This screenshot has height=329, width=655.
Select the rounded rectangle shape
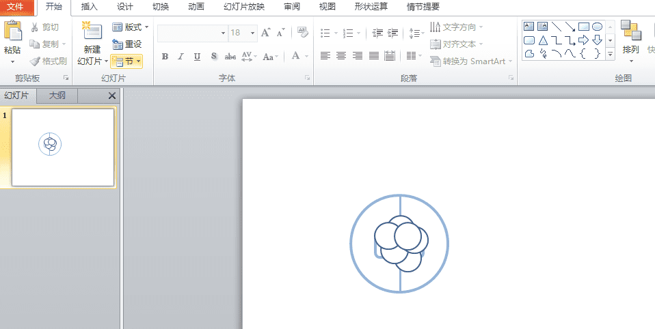(x=529, y=40)
